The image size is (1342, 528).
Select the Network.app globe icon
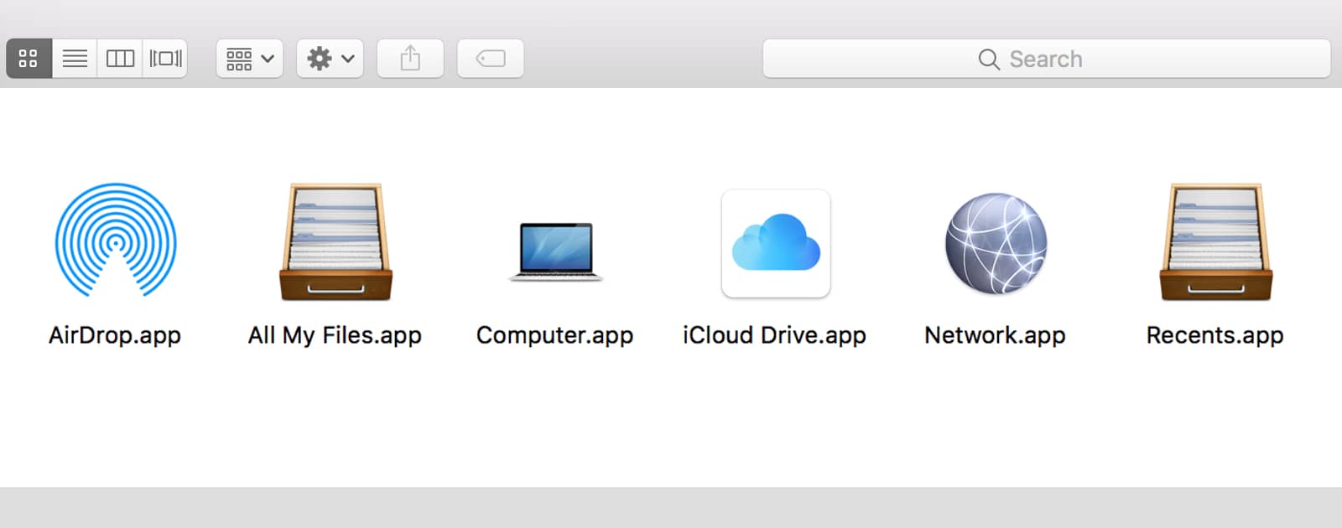click(x=996, y=244)
